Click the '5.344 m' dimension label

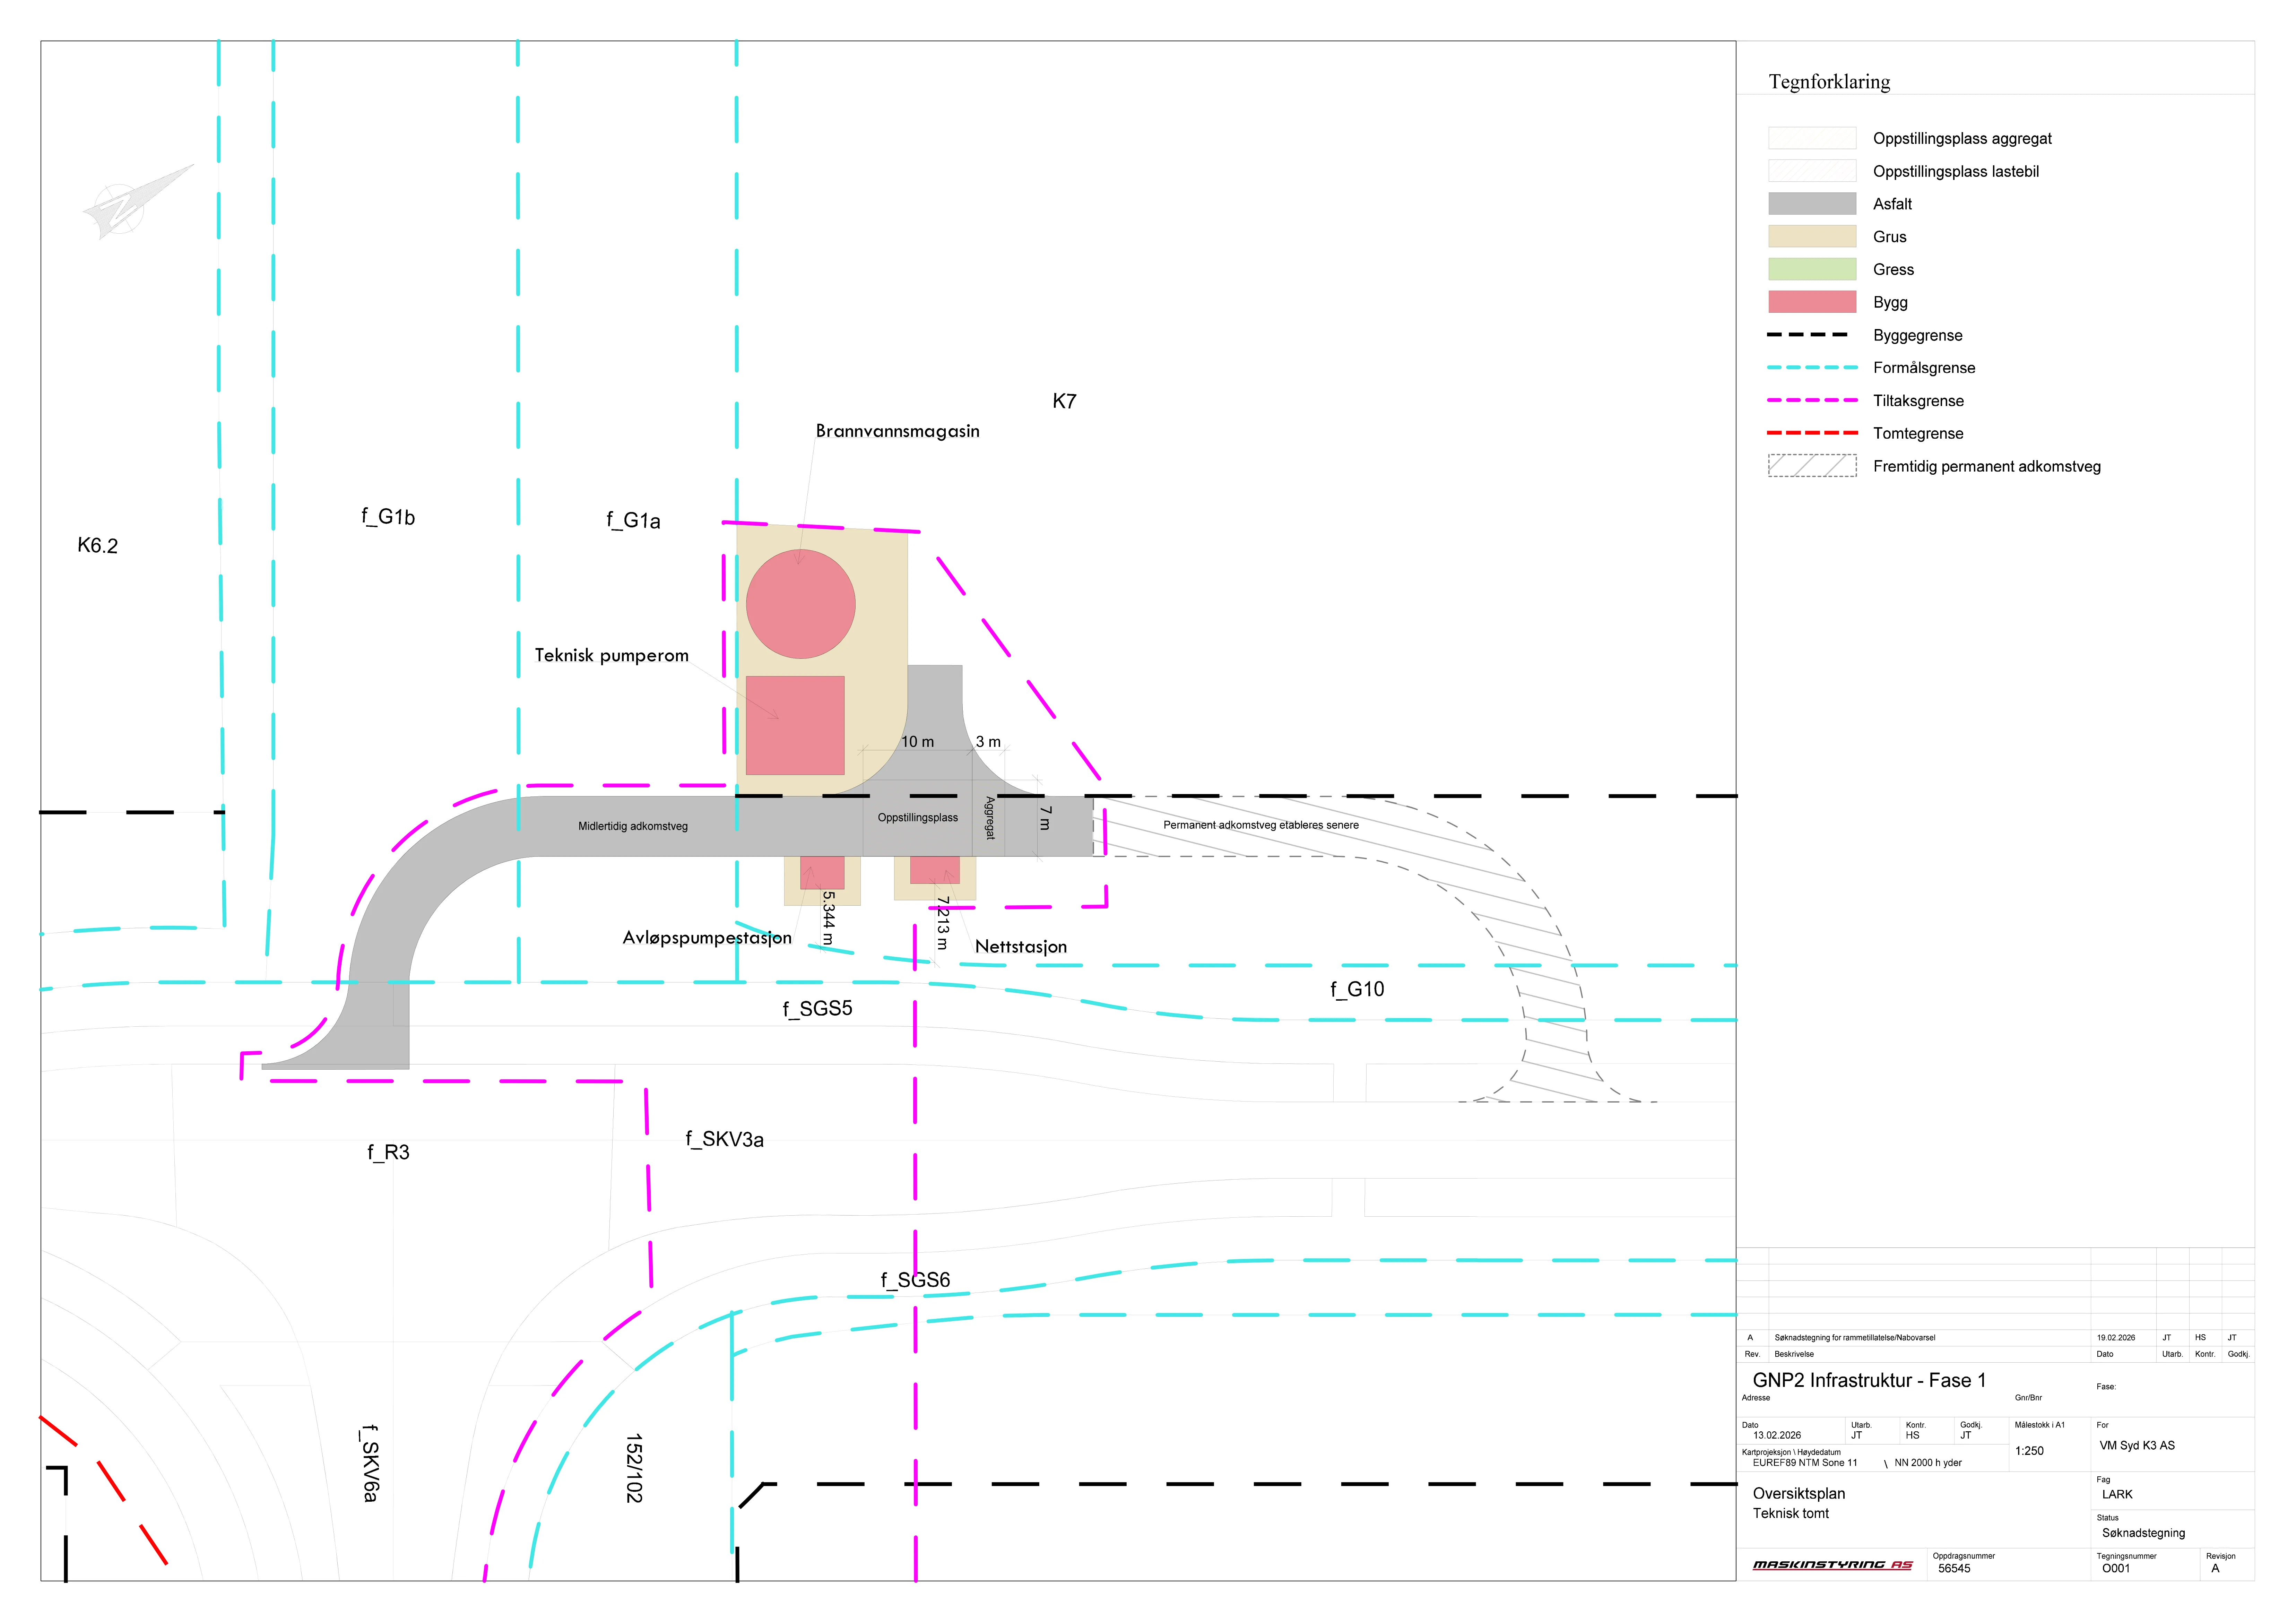click(x=828, y=918)
